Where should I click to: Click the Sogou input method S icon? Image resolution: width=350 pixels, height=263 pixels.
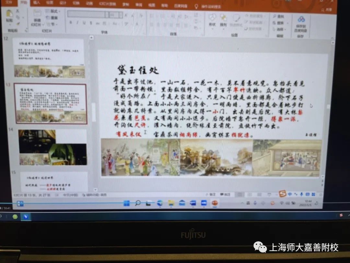(283, 194)
